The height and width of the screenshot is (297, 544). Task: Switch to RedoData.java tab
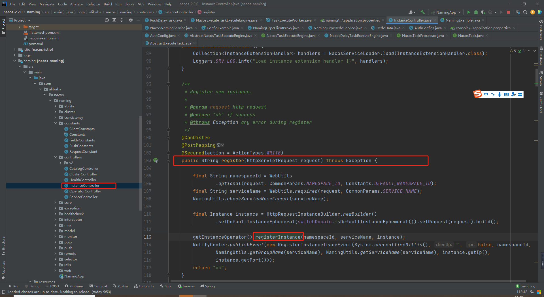click(388, 28)
